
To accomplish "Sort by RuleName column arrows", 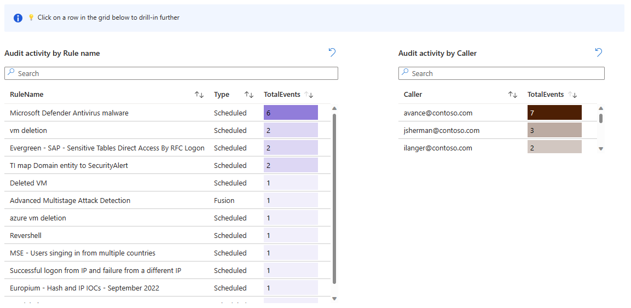I will 199,95.
